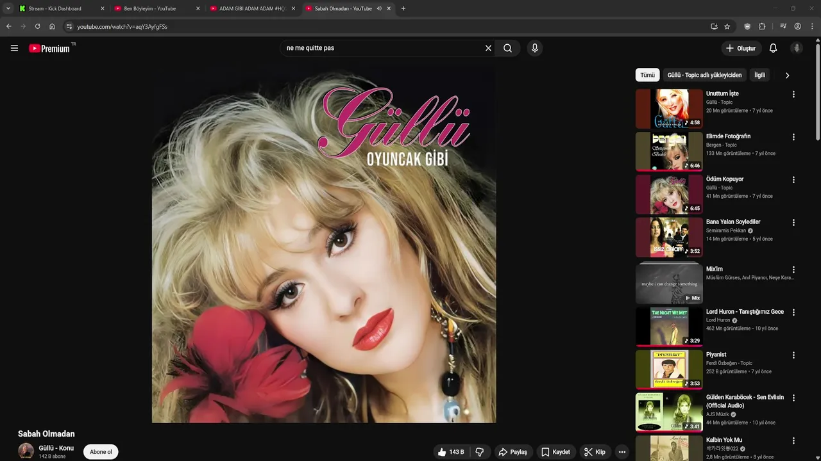Screen dimensions: 821x461
Task: Like the video with 143 B button
Action: pos(452,452)
